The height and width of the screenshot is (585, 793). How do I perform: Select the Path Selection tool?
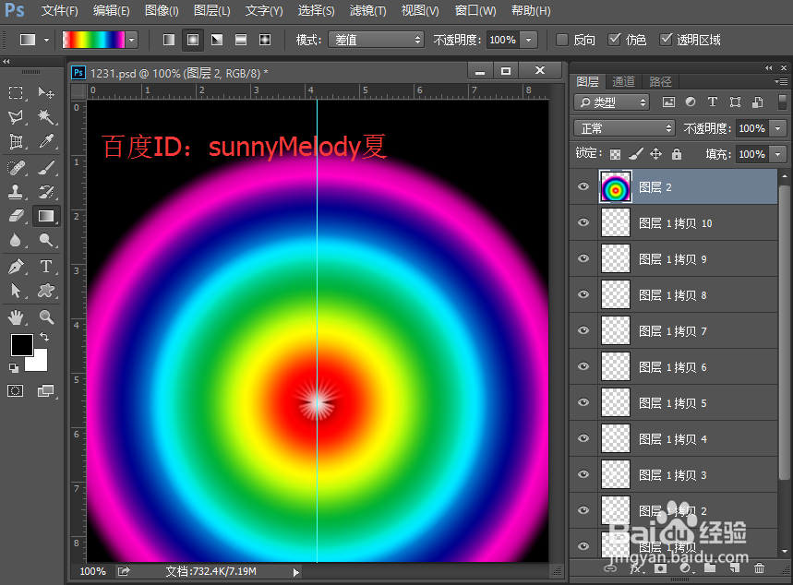[x=16, y=291]
